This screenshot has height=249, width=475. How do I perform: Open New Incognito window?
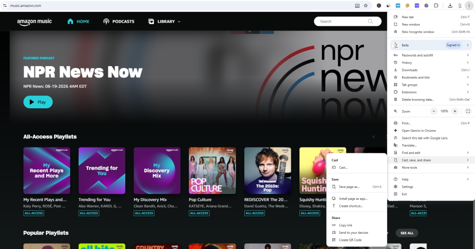[431, 32]
